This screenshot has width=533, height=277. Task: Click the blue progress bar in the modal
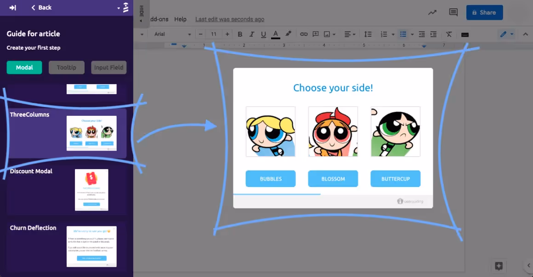(277, 194)
